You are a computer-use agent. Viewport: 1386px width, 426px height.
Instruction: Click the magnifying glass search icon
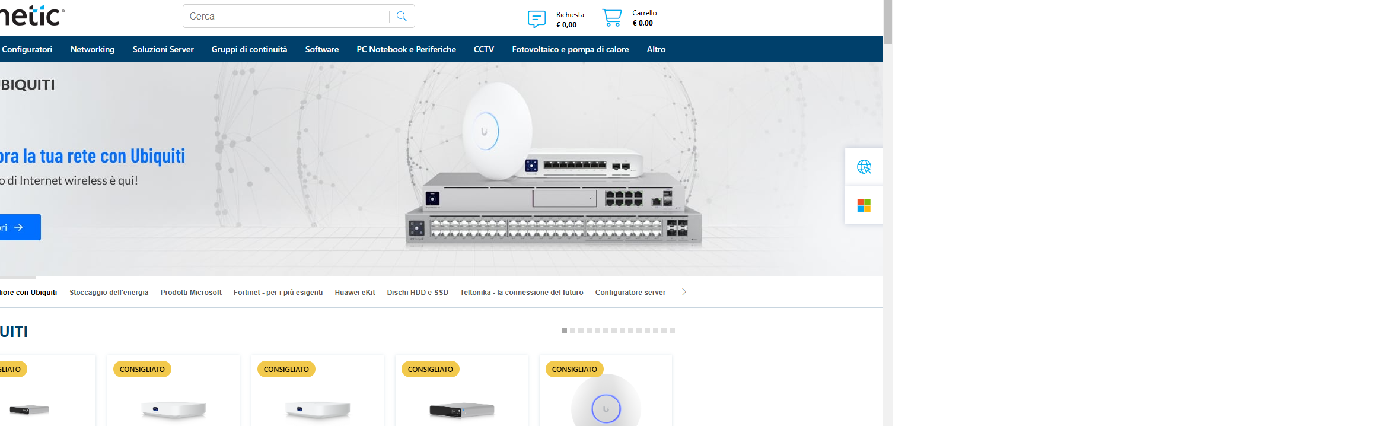[x=402, y=17]
